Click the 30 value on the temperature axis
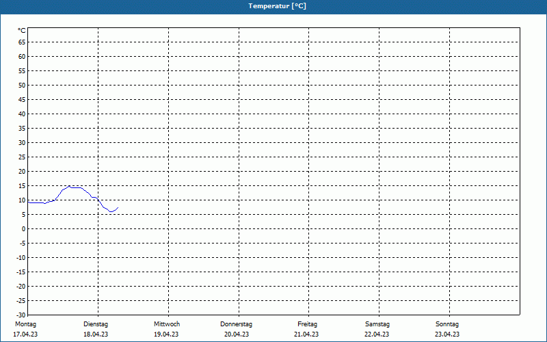The image size is (547, 342). pos(22,143)
